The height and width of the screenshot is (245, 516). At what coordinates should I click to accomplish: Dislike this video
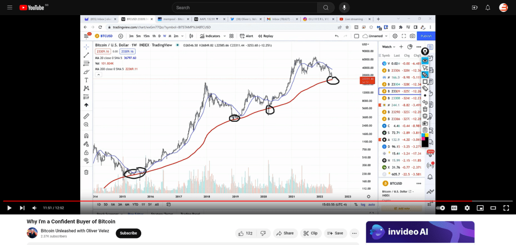[x=263, y=233]
